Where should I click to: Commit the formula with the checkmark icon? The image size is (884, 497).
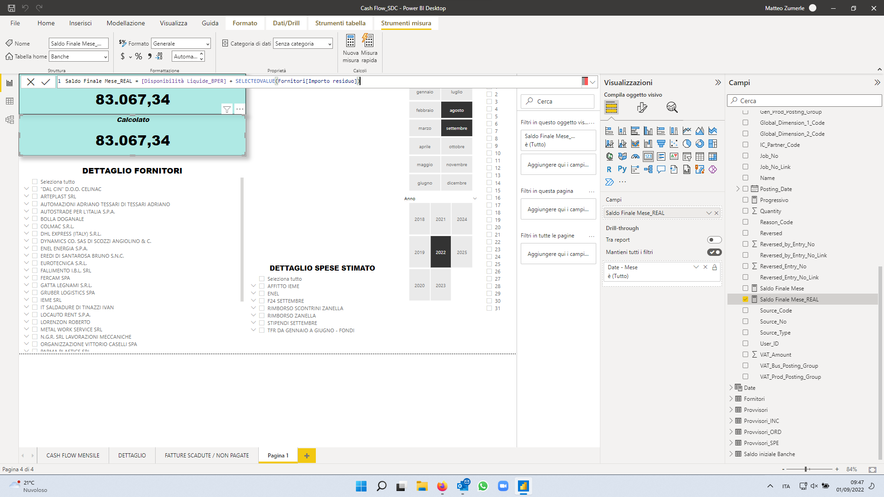46,82
